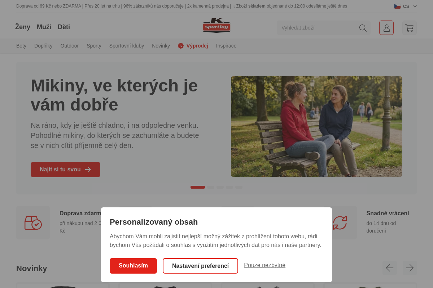Open Sportovní kluby navigation item
The height and width of the screenshot is (288, 433).
coord(127,46)
